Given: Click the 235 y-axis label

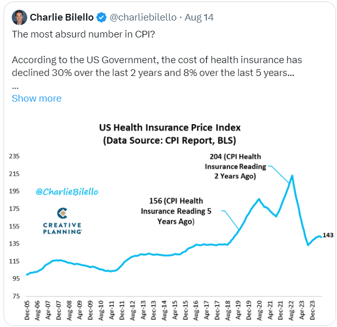Looking at the screenshot, I should tap(14, 157).
